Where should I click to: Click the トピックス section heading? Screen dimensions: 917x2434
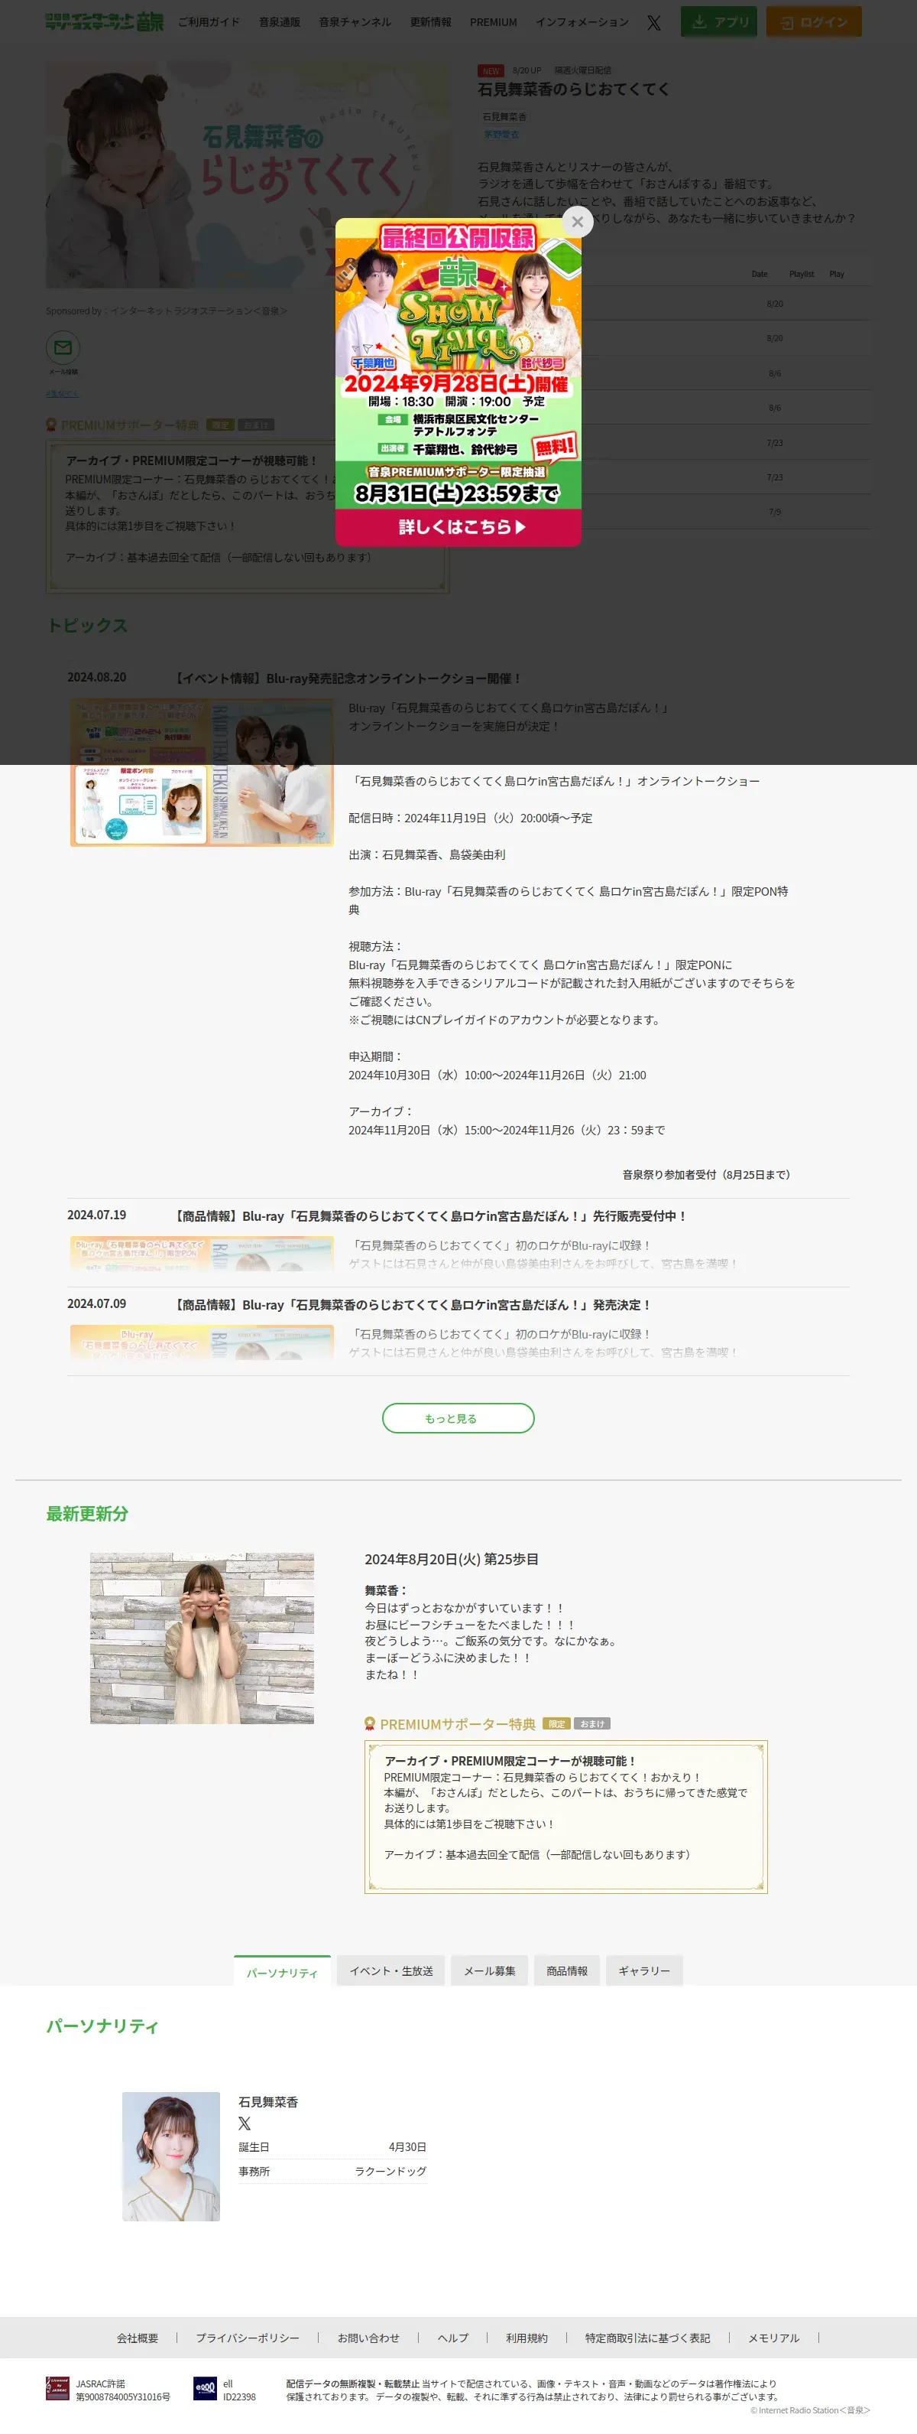coord(87,626)
